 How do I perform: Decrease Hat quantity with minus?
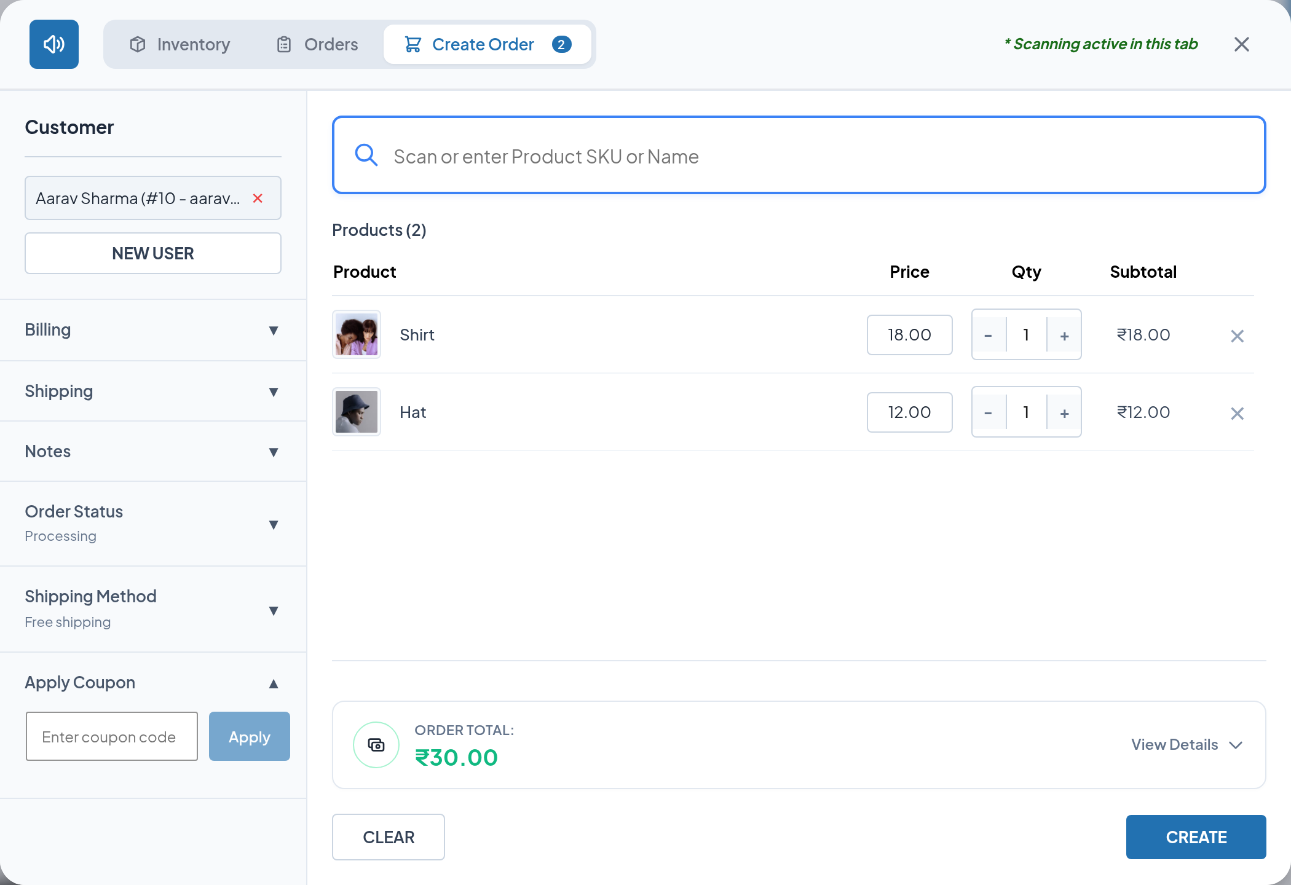coord(989,412)
